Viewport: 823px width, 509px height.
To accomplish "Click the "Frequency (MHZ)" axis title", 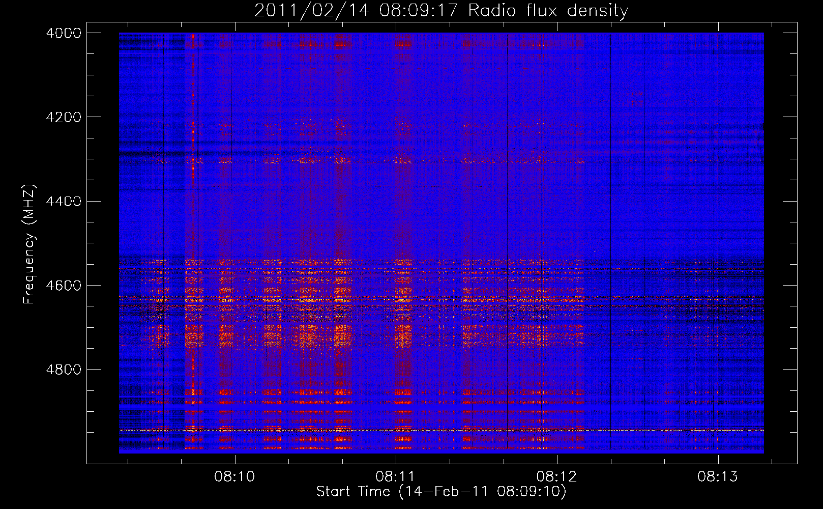I will point(29,244).
